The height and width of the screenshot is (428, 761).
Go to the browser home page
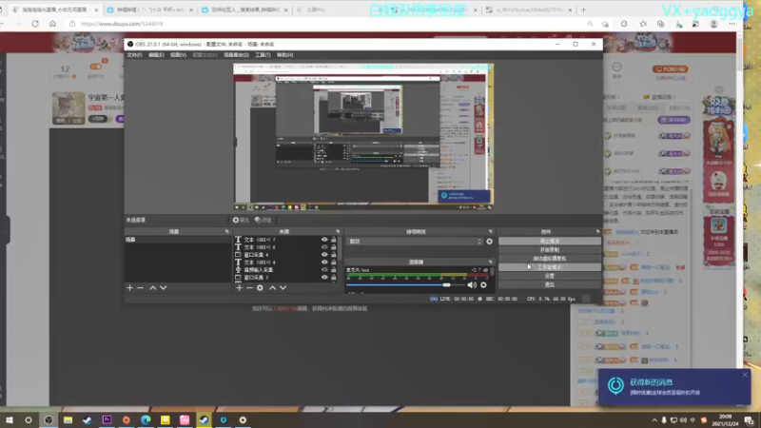(52, 23)
